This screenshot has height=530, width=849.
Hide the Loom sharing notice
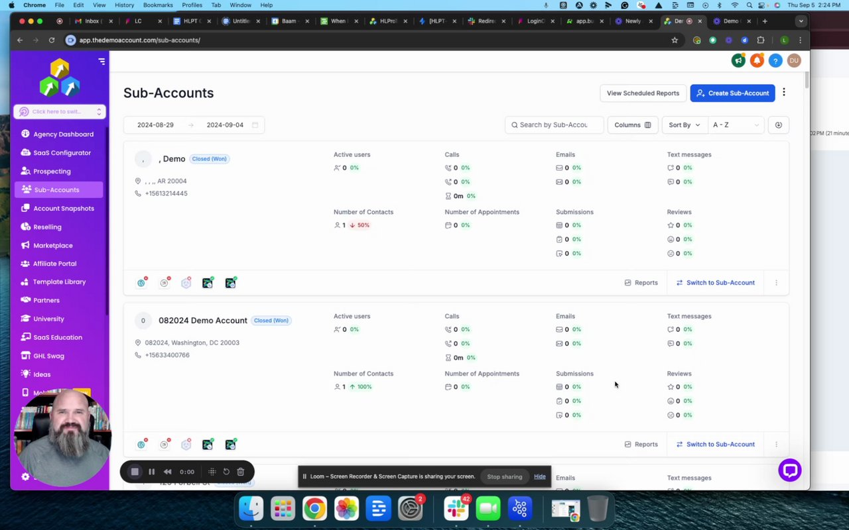540,476
